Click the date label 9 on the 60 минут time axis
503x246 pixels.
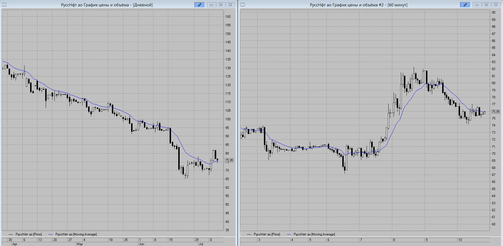[427, 240]
